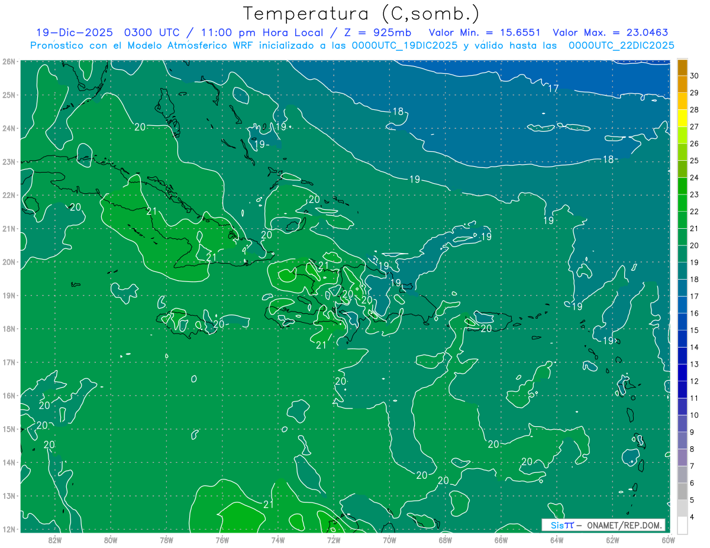Click the '18N' latitude axis label
710x548 pixels.
point(9,329)
